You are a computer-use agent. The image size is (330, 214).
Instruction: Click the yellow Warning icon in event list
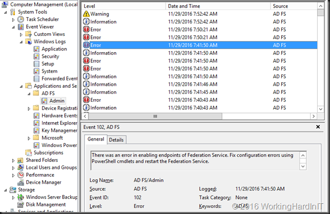86,14
